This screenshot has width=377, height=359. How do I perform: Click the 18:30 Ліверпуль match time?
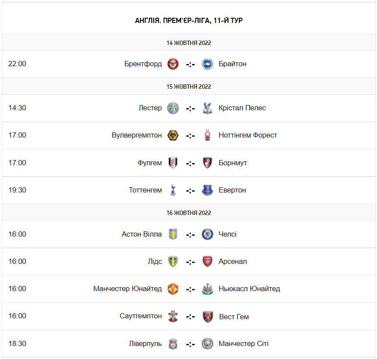point(17,344)
